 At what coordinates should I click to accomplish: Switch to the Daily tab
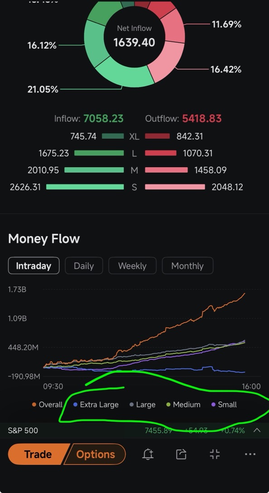coord(84,266)
